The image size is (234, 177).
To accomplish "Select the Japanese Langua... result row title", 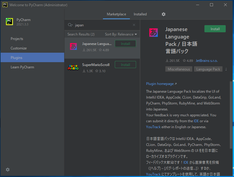I will tap(97, 44).
